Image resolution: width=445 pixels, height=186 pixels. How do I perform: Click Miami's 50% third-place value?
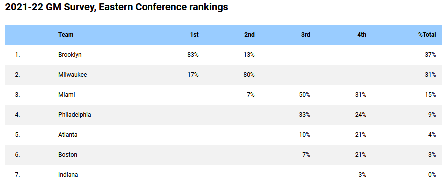(305, 95)
